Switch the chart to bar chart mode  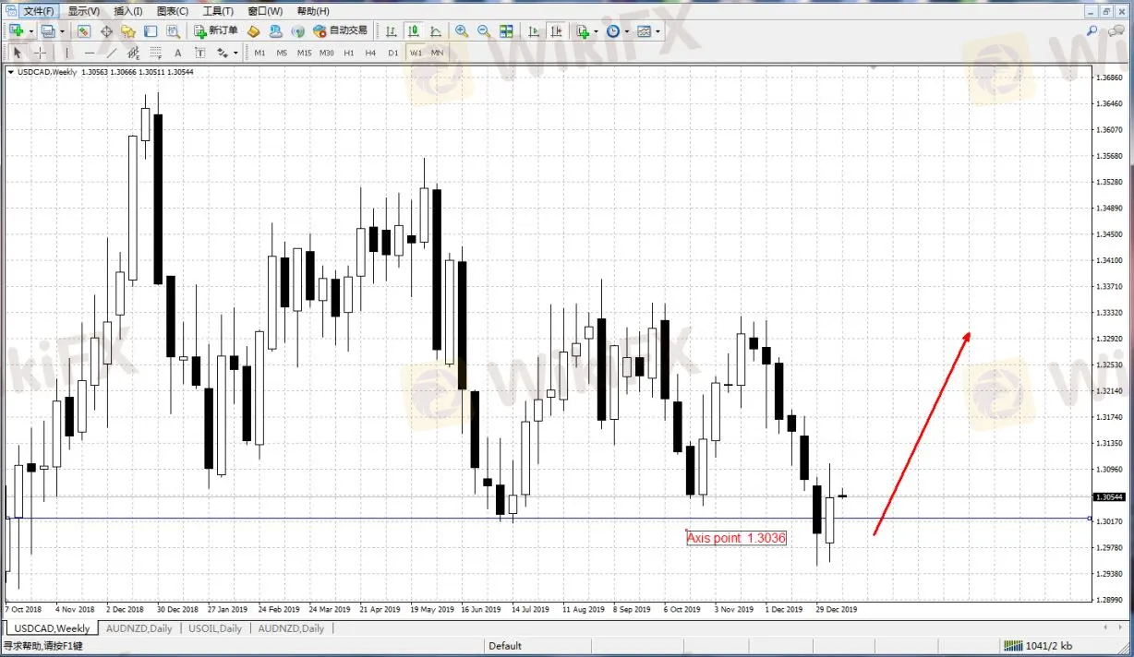391,30
